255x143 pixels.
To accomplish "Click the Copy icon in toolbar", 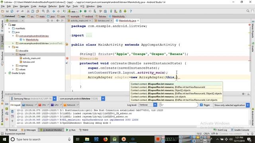I will (33, 11).
